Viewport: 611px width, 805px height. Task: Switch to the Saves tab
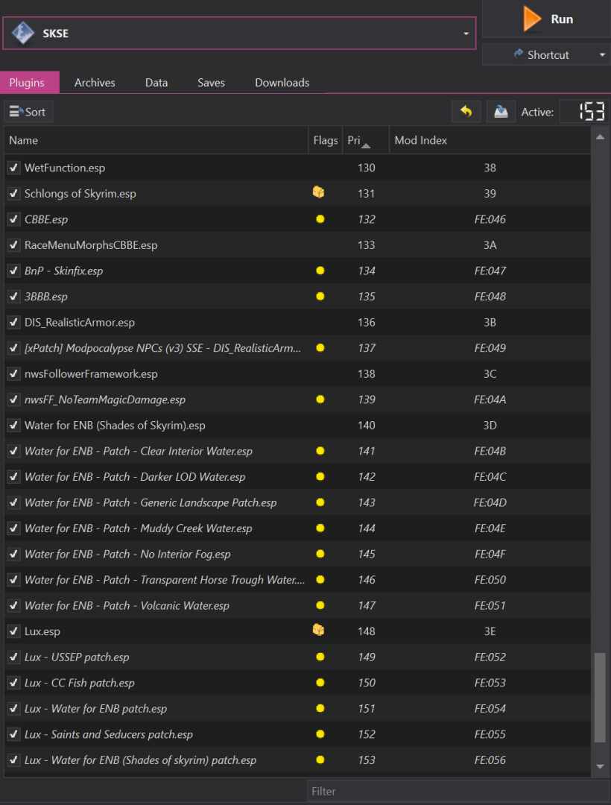[211, 83]
